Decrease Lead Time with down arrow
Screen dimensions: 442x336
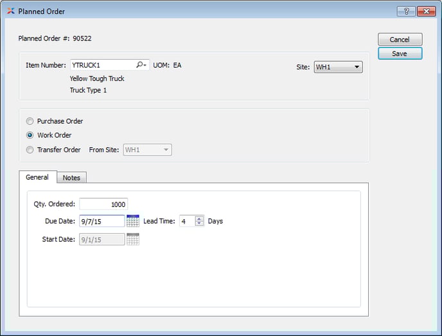coord(199,224)
